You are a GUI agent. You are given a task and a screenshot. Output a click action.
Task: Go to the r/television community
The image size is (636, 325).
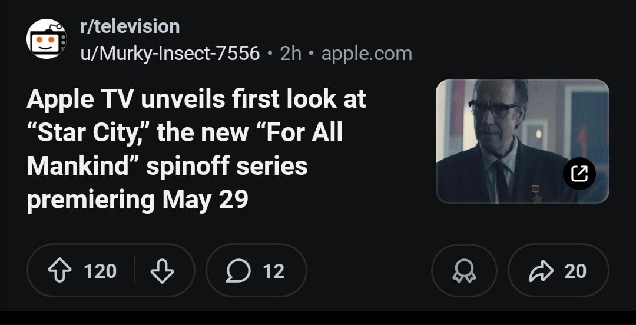(130, 26)
